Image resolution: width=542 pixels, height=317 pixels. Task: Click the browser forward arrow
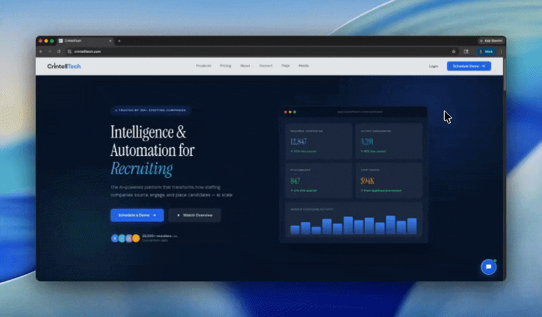click(50, 52)
